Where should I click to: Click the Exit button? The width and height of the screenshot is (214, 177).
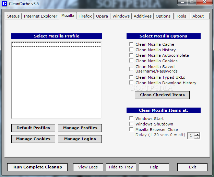(x=192, y=167)
